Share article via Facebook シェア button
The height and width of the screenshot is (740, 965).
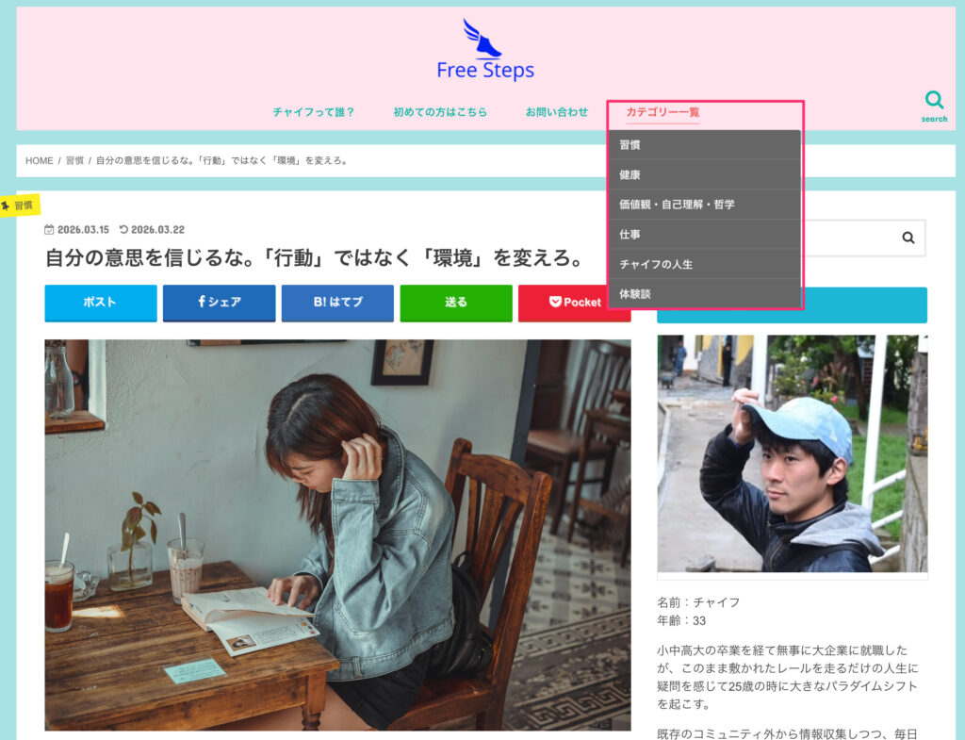tap(219, 303)
